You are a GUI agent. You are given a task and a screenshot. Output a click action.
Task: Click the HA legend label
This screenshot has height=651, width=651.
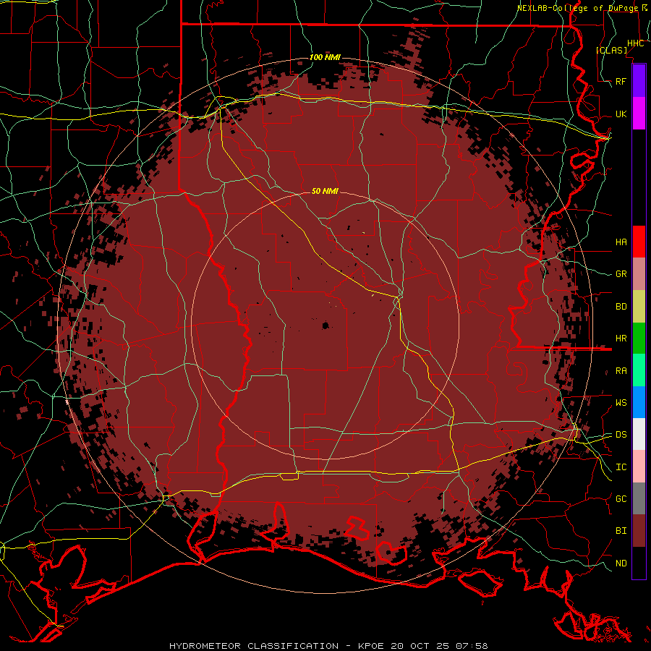[621, 242]
